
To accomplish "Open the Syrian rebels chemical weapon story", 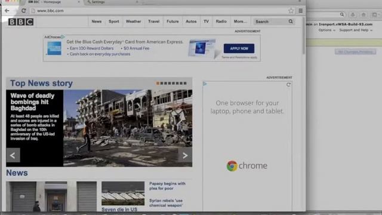I will [x=166, y=203].
